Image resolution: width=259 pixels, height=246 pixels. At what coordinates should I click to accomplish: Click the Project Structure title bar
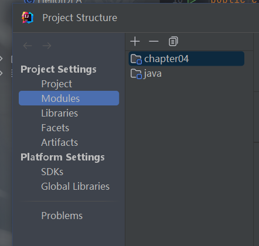[136, 18]
